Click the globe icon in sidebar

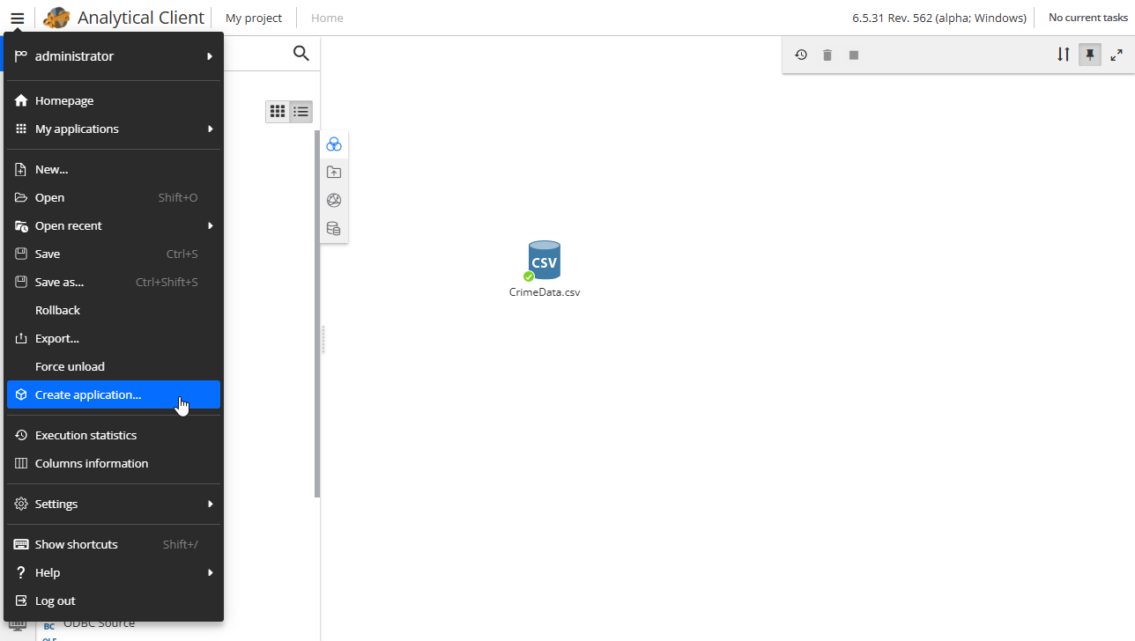coord(334,201)
